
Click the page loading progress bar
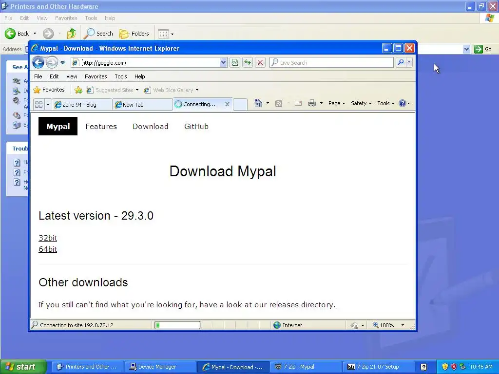[177, 325]
